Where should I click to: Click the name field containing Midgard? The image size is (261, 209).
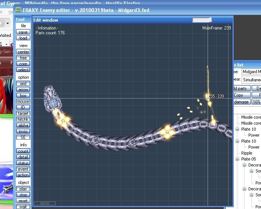pyautogui.click(x=251, y=72)
